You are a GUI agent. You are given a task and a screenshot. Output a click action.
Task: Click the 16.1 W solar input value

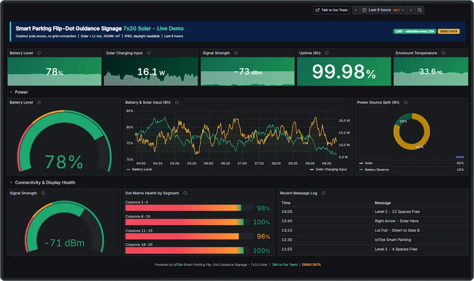click(151, 72)
